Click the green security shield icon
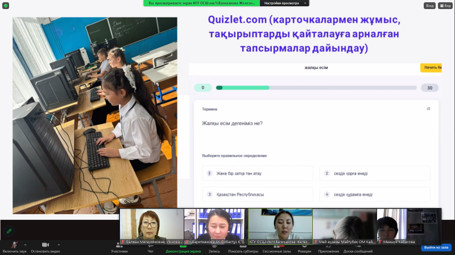The height and width of the screenshot is (255, 455). click(9, 231)
